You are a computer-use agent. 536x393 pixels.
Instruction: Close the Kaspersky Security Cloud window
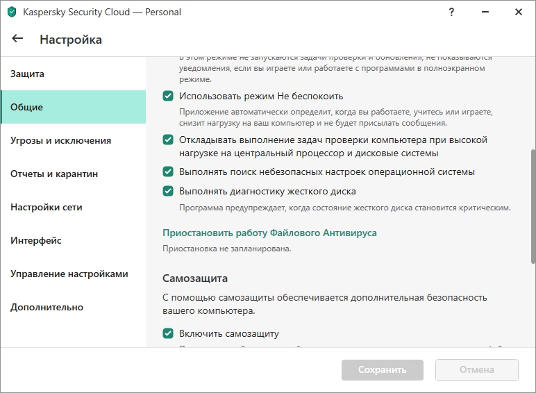click(x=519, y=12)
